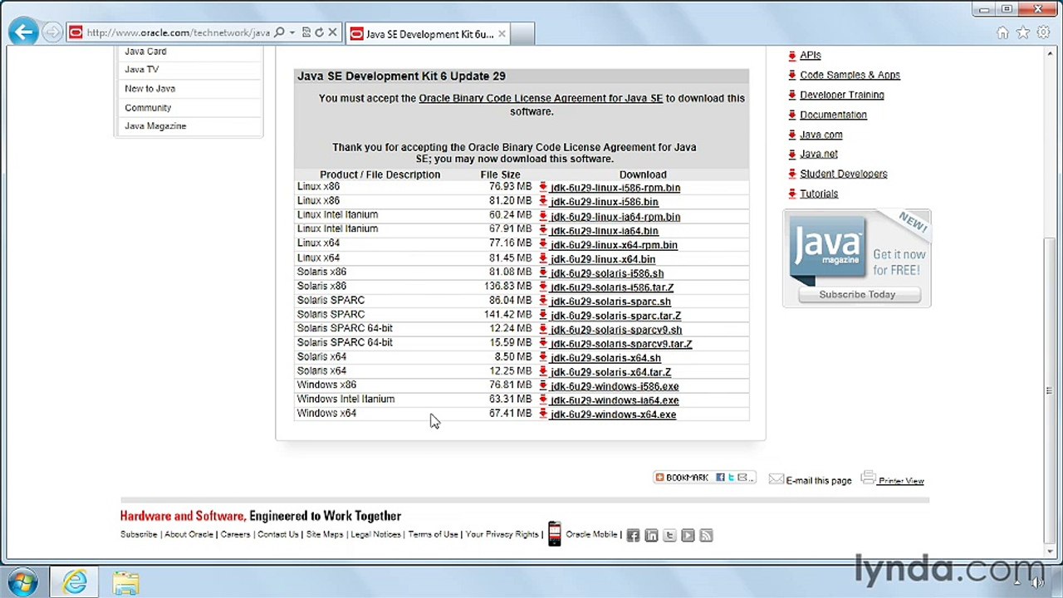Open the LinkedIn icon in the footer
The image size is (1063, 598).
651,536
